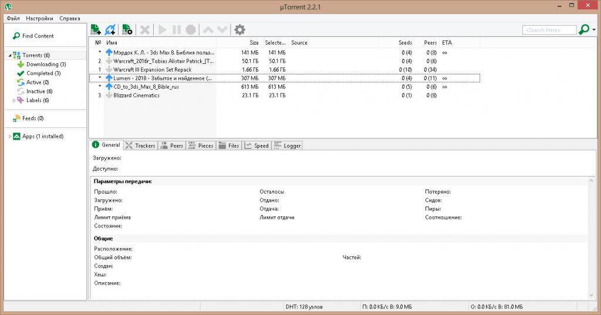The image size is (601, 315).
Task: Move torrent up the queue
Action: tap(208, 29)
